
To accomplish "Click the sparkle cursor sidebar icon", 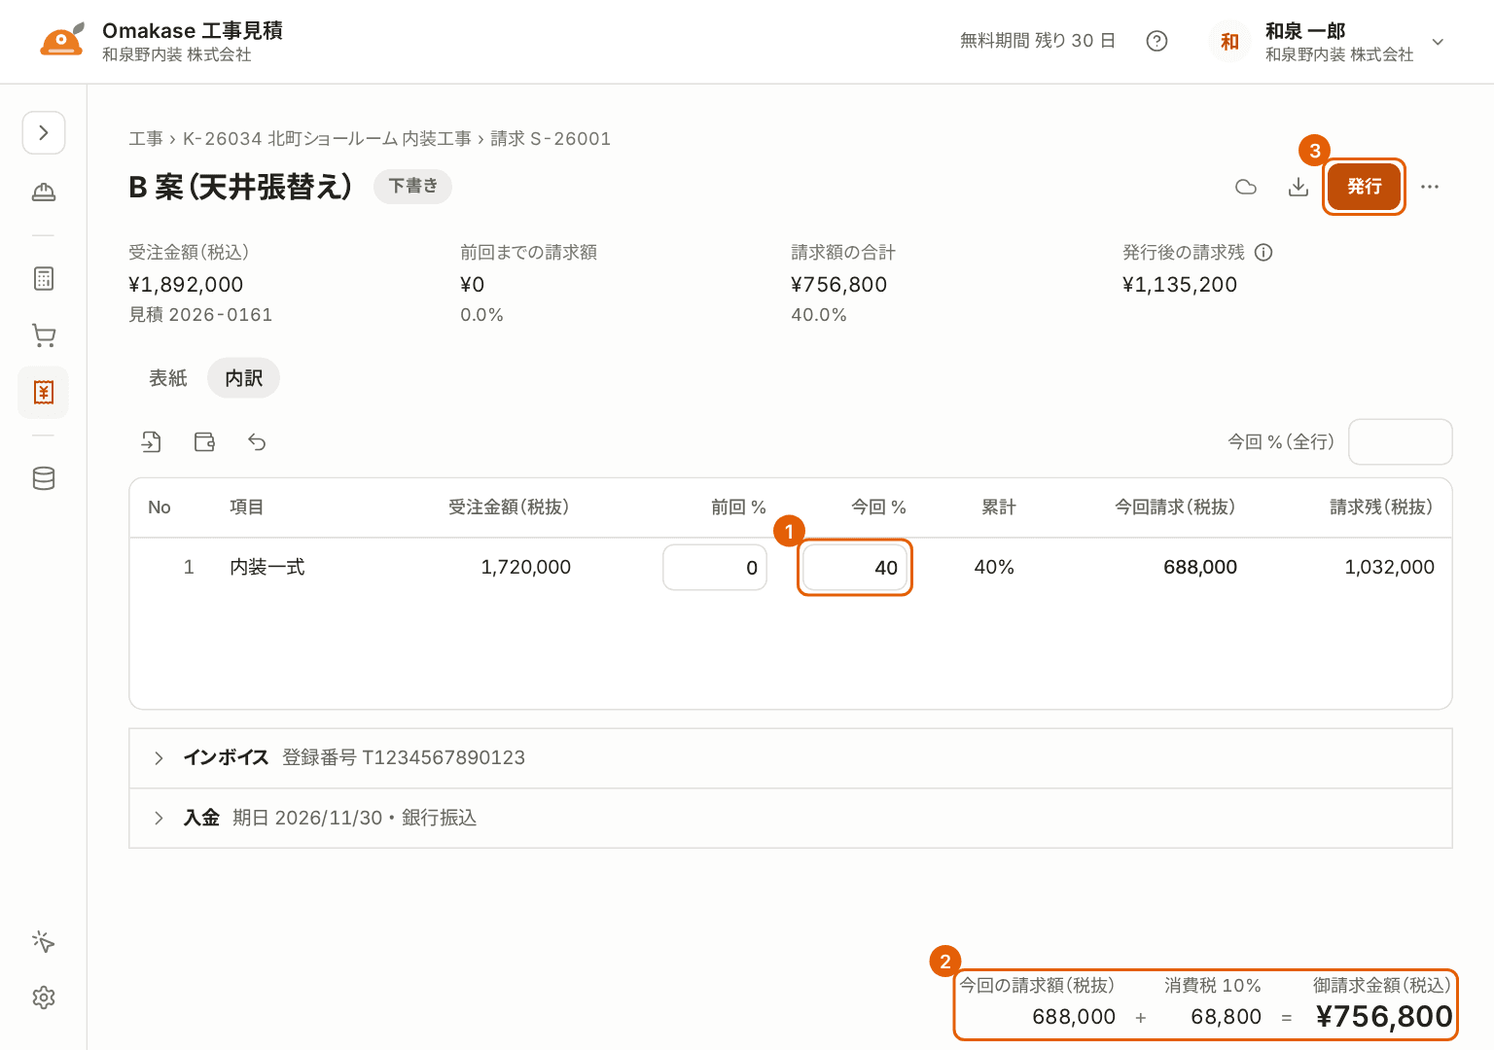I will 44,941.
